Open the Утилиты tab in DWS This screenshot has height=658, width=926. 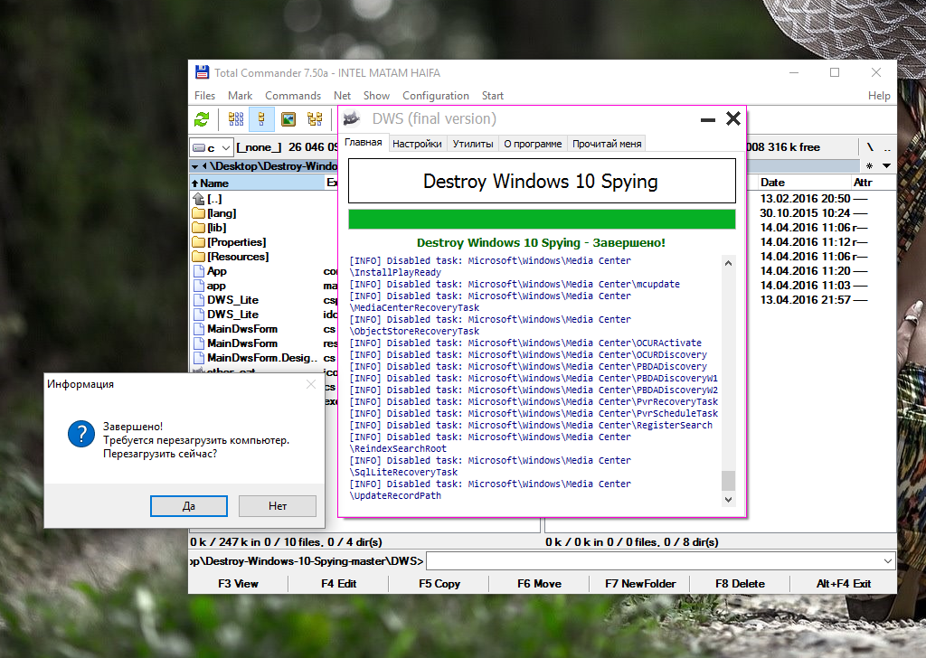(x=473, y=144)
